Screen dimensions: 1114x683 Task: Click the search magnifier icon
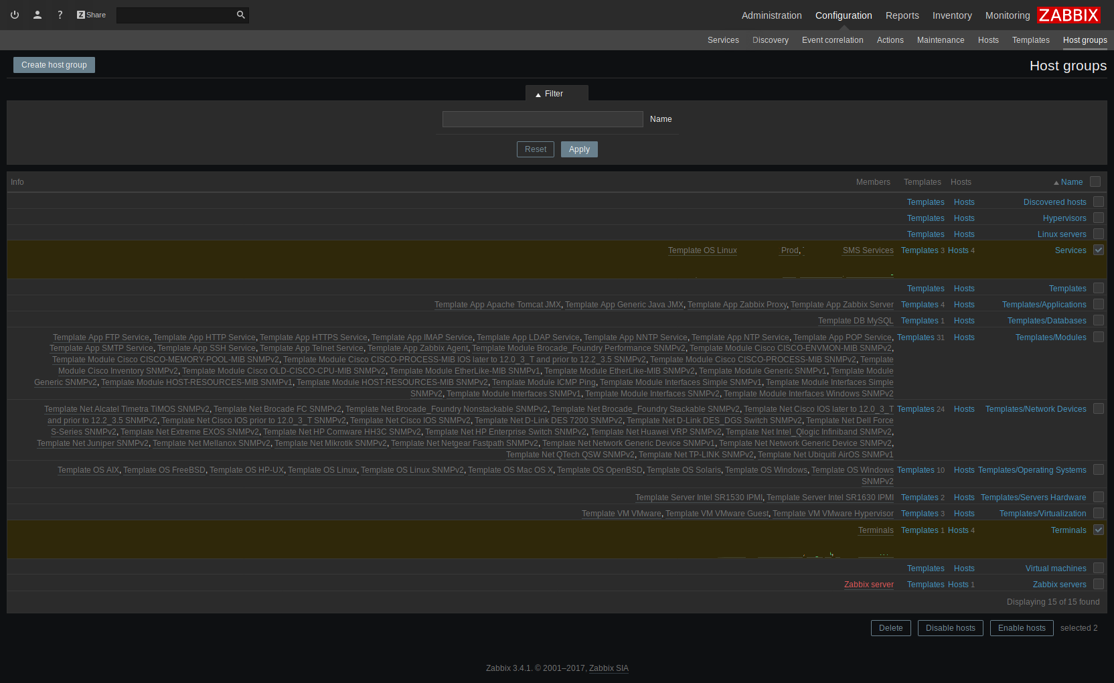tap(241, 15)
